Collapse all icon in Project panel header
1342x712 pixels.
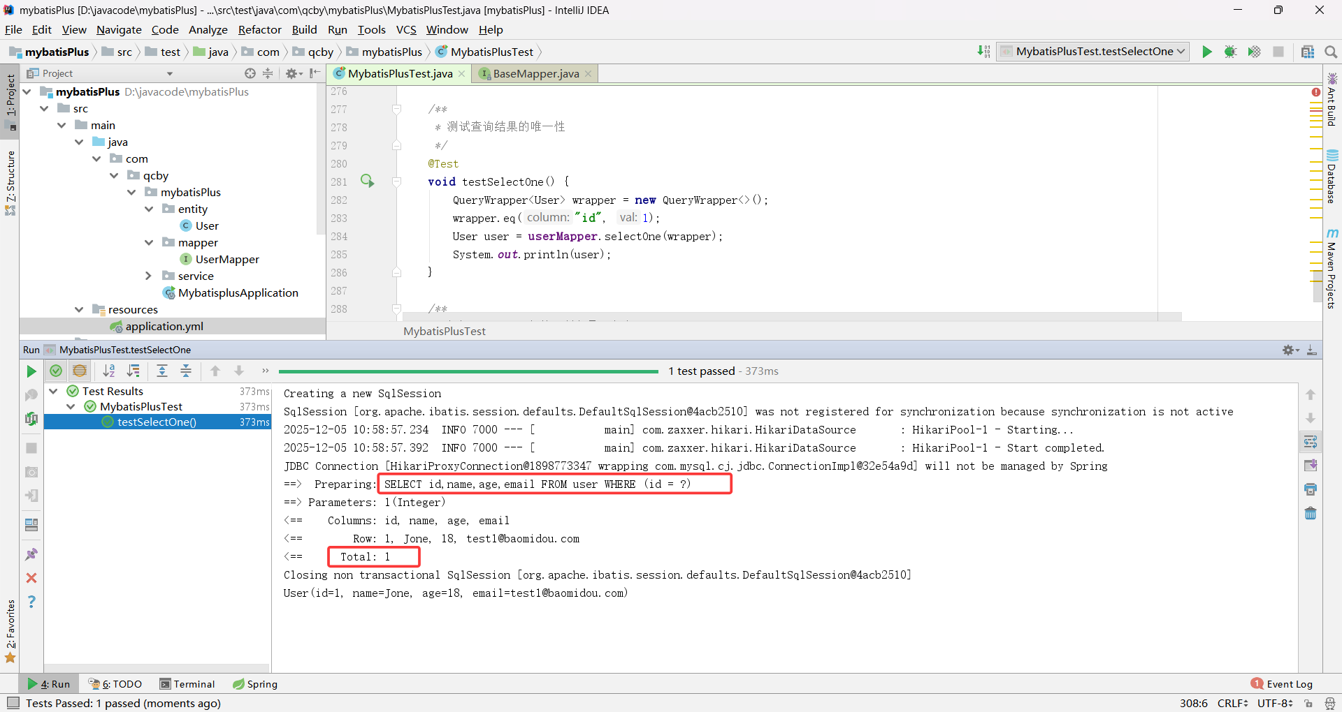point(268,73)
